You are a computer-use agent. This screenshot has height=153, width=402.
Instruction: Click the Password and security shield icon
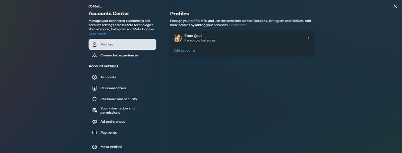(94, 99)
